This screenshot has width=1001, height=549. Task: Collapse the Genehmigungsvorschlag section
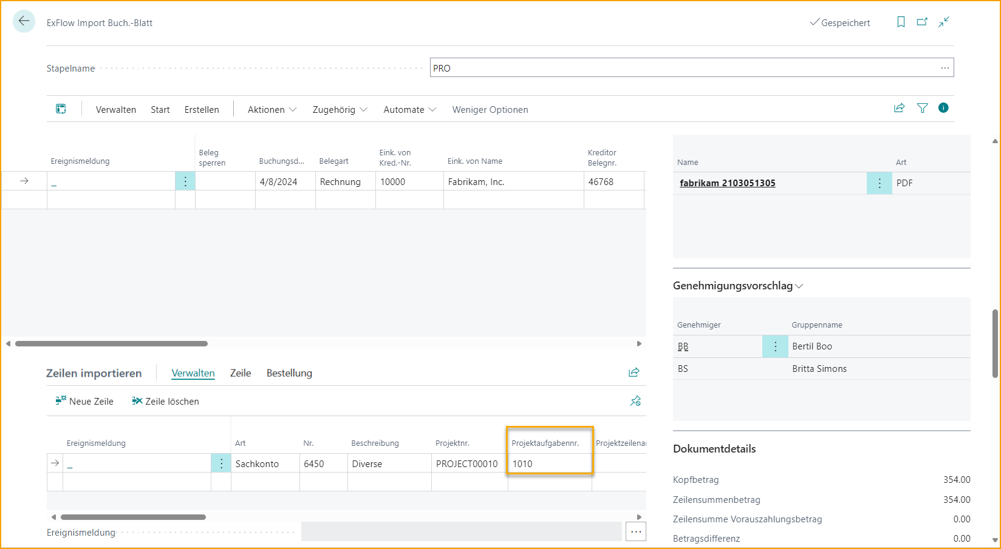(x=738, y=286)
